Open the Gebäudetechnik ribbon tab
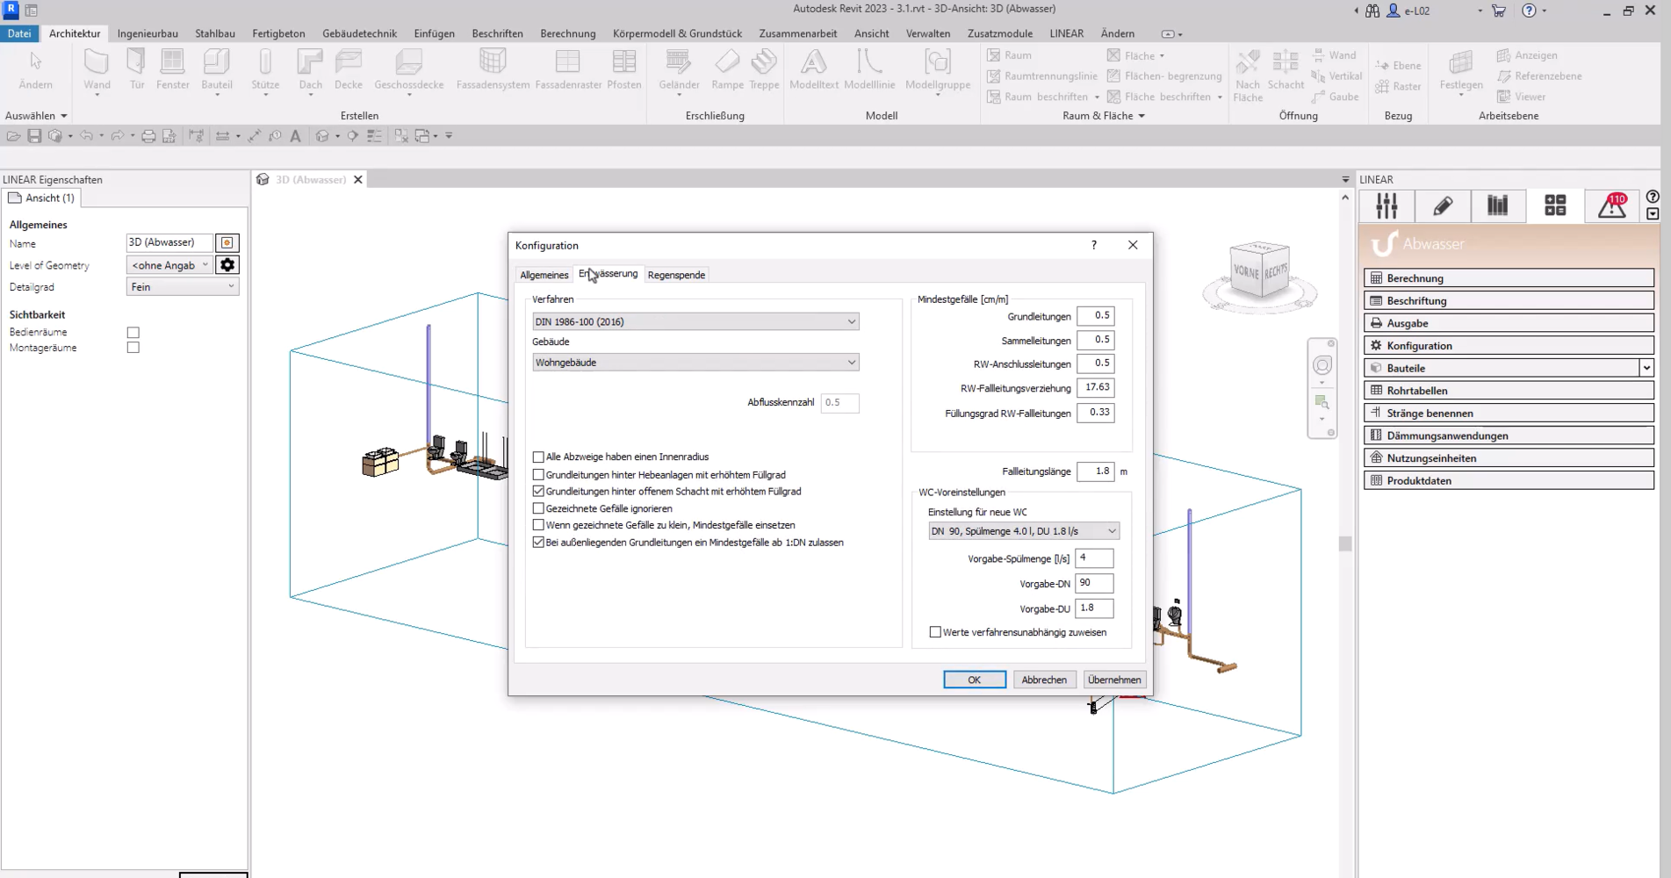 359,33
